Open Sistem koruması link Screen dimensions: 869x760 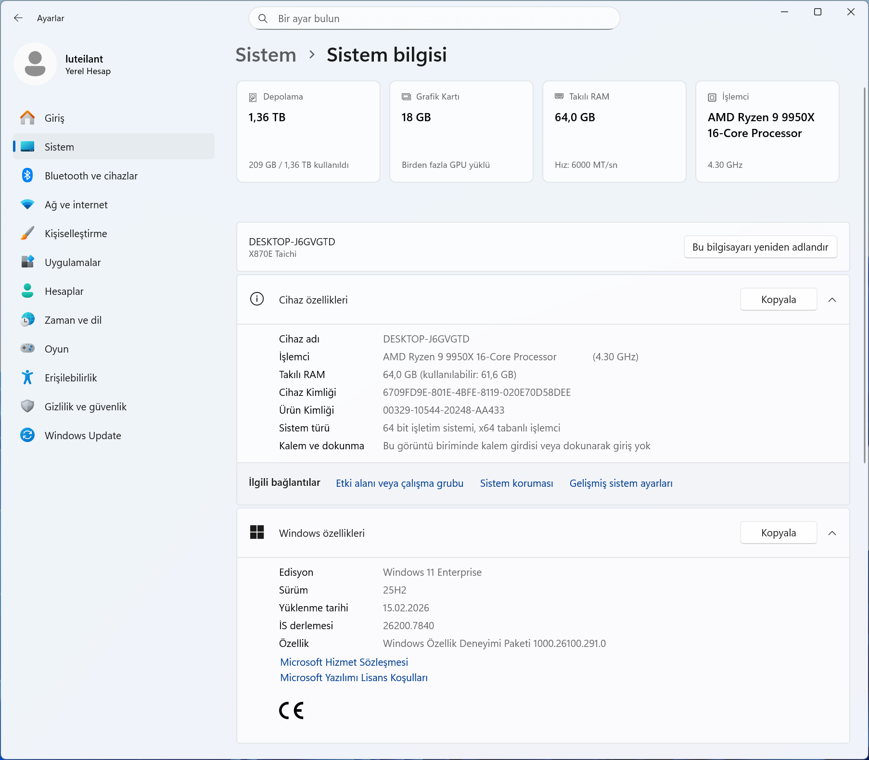coord(516,483)
